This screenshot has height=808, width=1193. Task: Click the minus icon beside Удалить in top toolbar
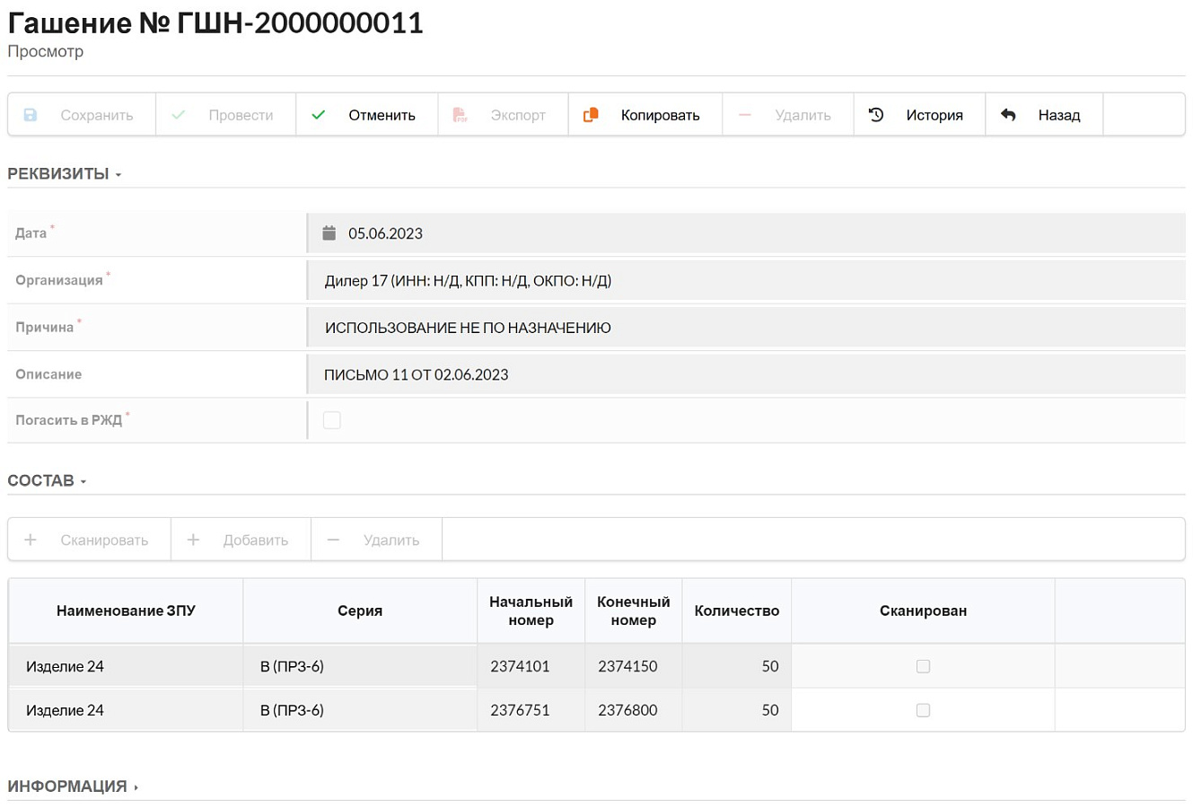click(744, 115)
